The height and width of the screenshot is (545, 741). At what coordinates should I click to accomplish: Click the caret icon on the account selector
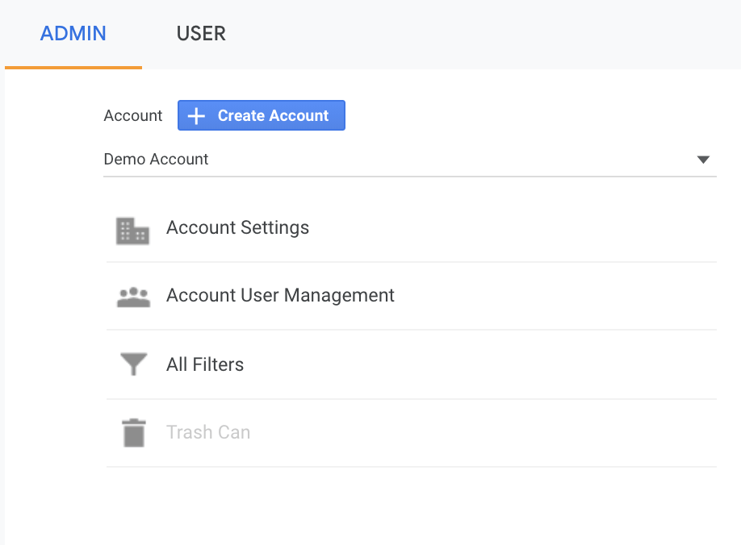703,159
